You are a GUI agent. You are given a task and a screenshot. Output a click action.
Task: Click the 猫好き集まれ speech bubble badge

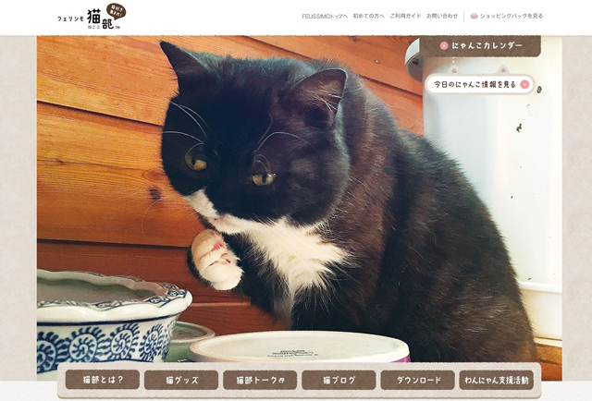tap(117, 12)
